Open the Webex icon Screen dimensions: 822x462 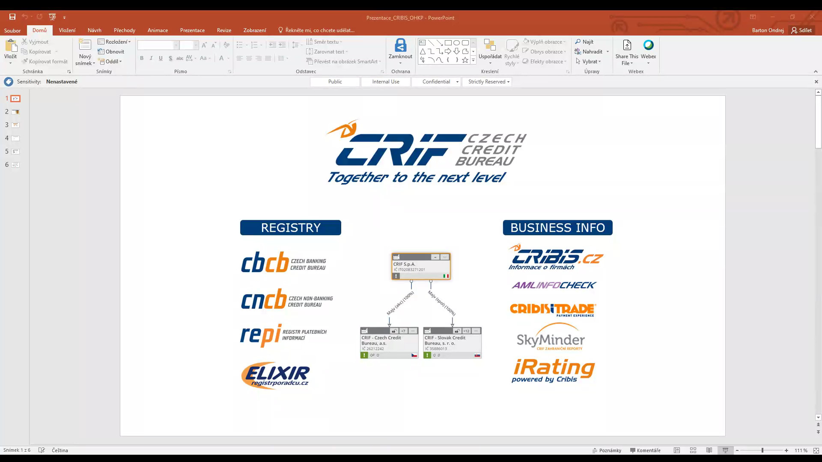click(x=648, y=45)
